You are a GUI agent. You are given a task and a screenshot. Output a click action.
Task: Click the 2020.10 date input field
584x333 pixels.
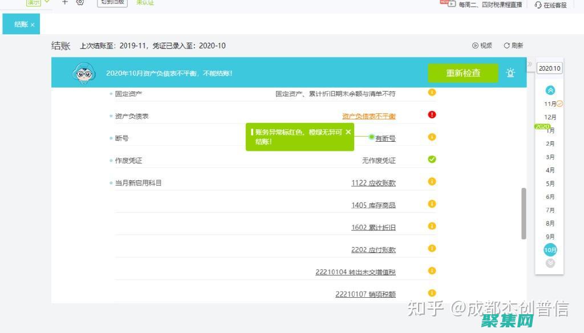pos(548,68)
